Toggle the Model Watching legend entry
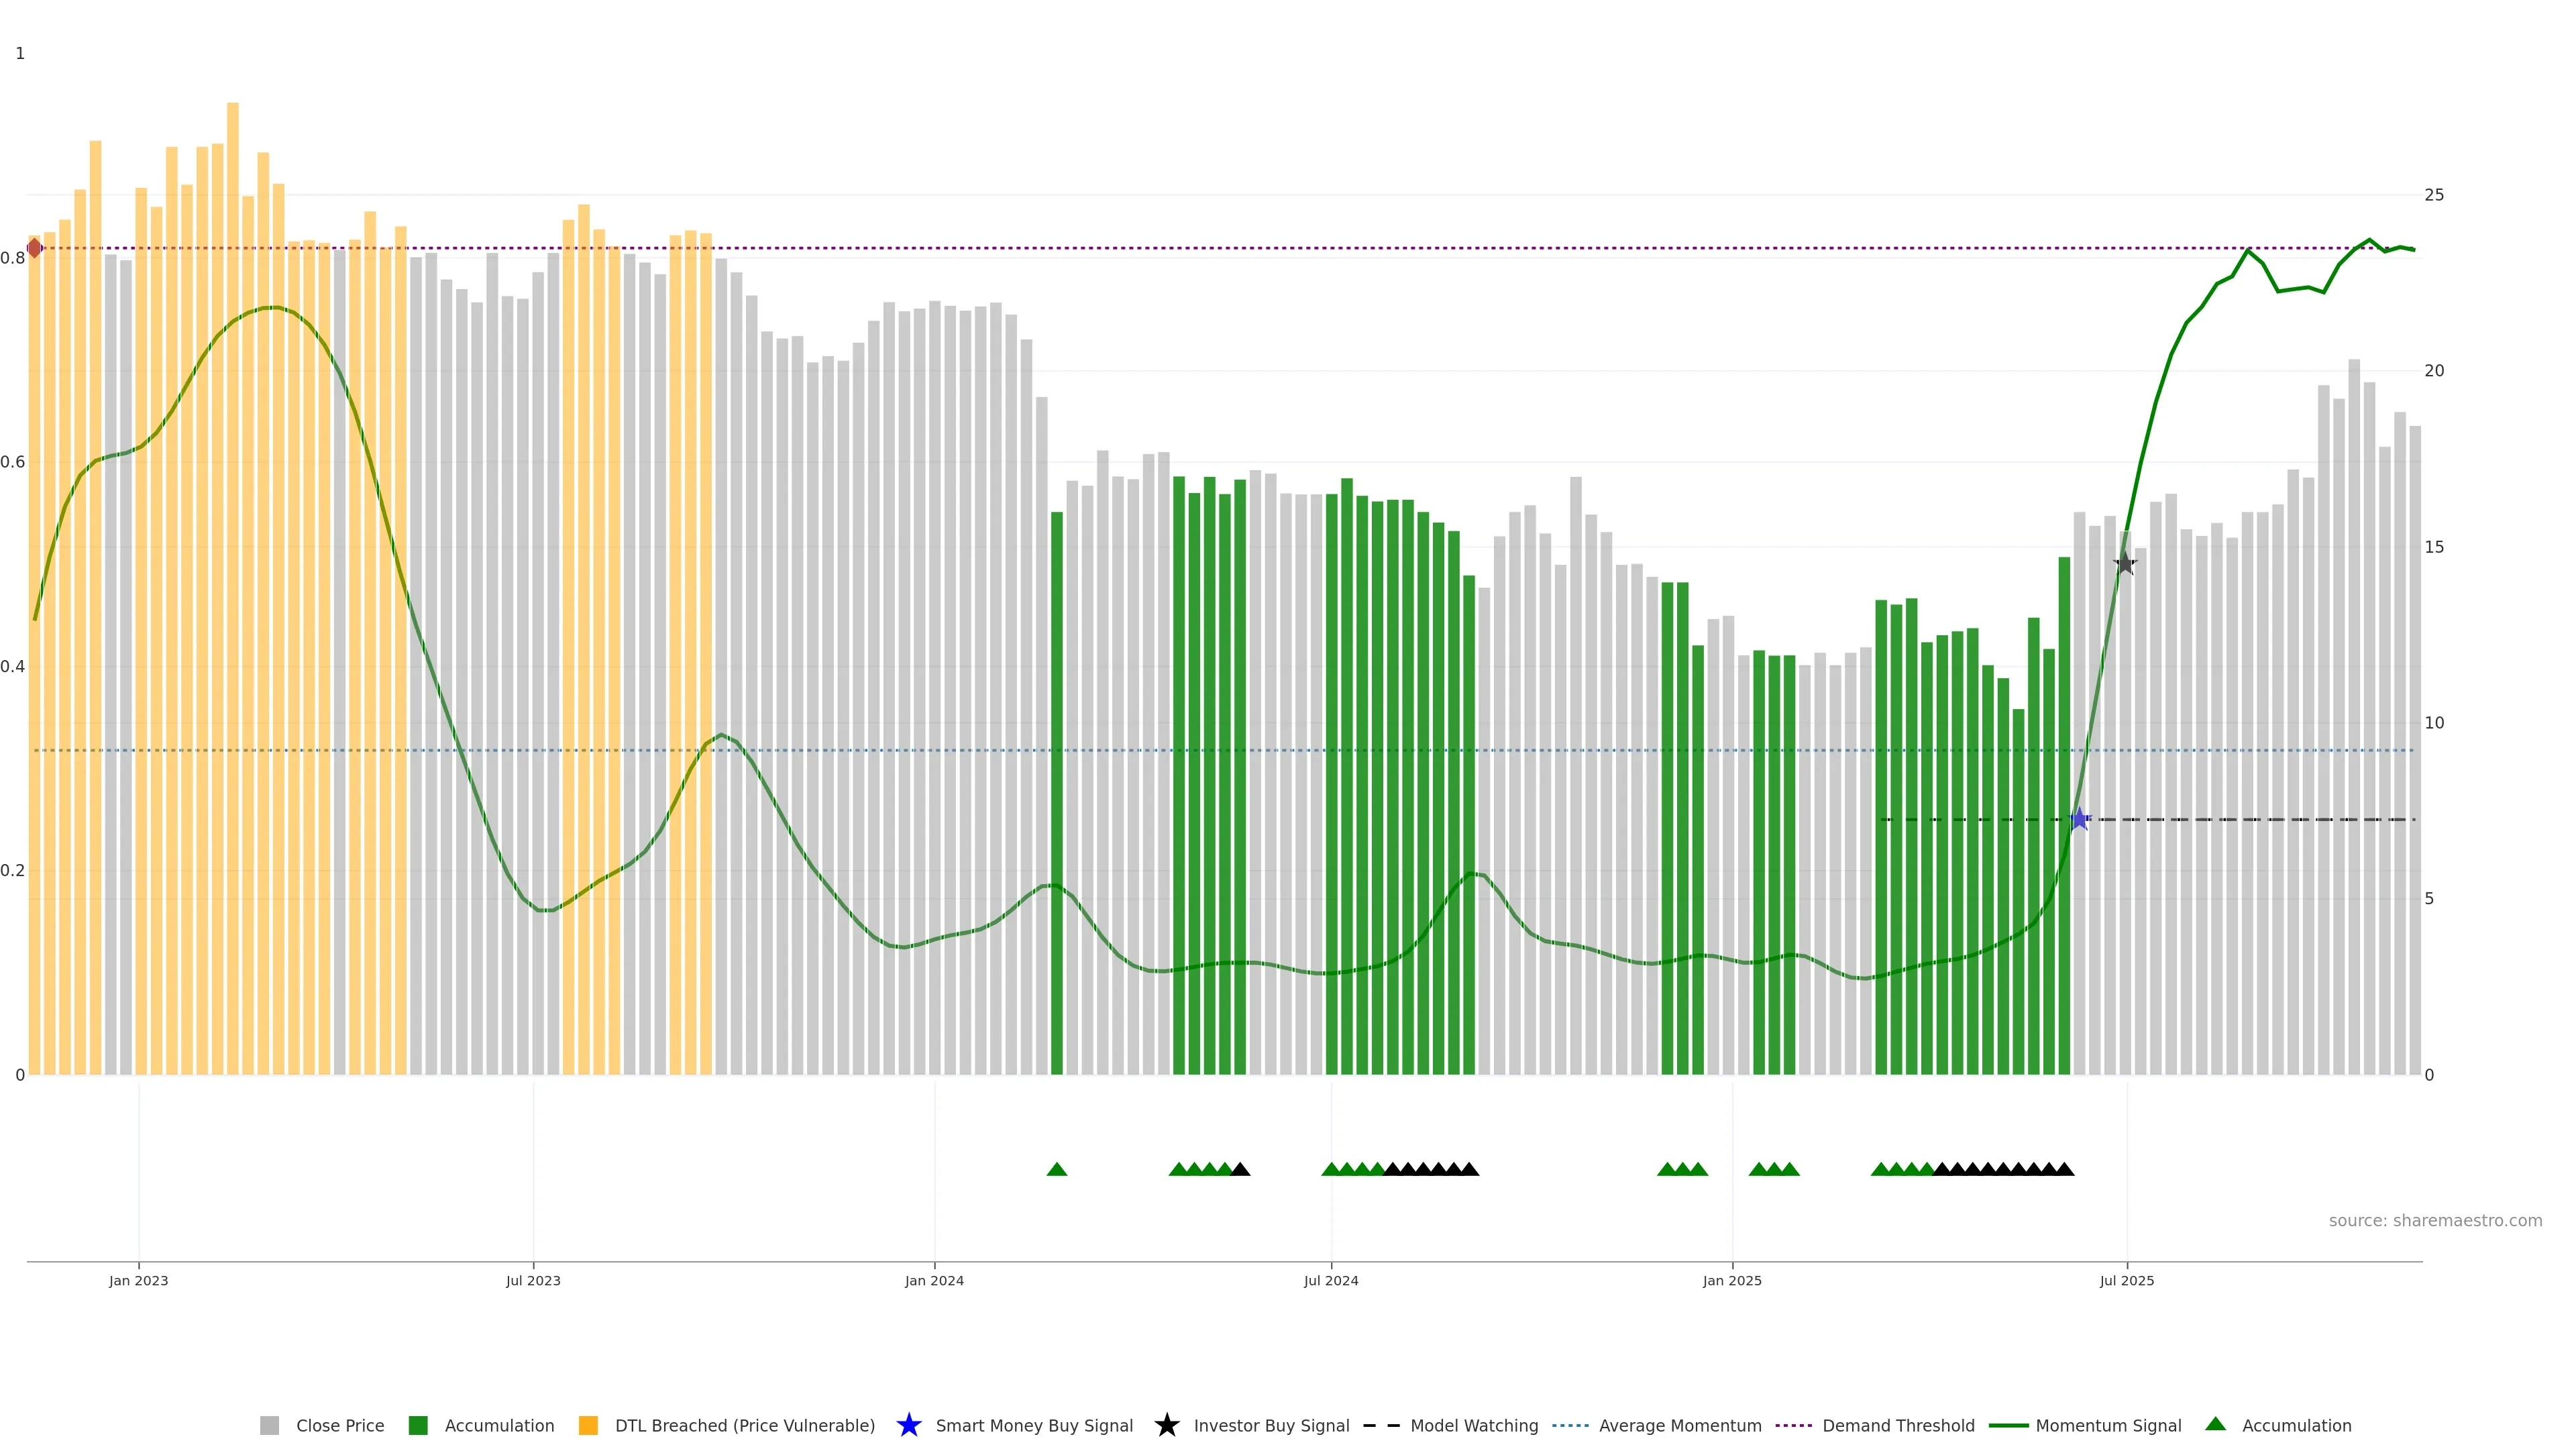Viewport: 2576px width, 1449px height. (1474, 1425)
